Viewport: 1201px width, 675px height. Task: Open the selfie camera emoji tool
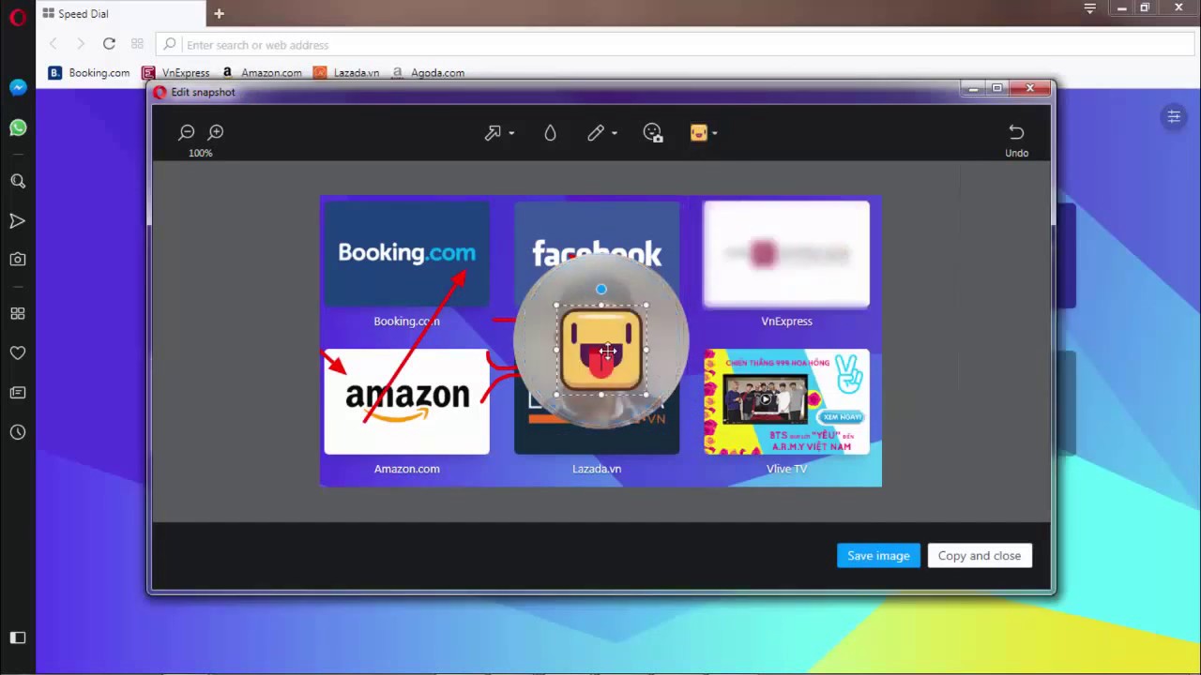click(653, 133)
